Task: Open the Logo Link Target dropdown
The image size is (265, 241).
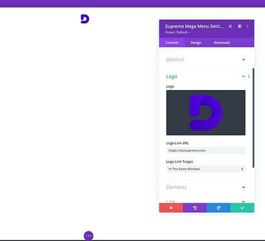Action: tap(206, 169)
